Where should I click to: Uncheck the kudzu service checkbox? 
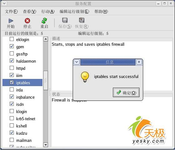[x=12, y=133]
